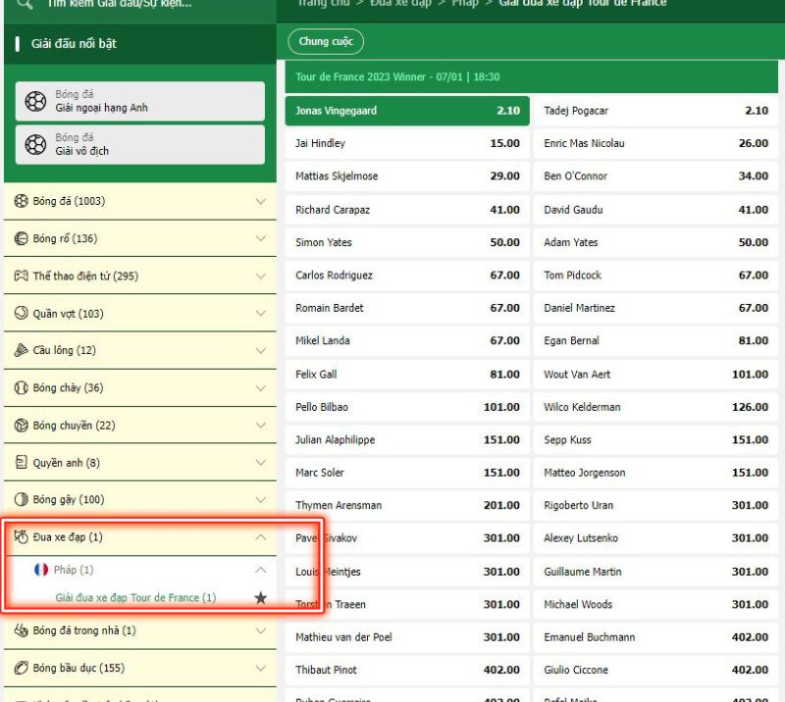Click the cycling icon for Đua xe đạp
The height and width of the screenshot is (702, 785).
(21, 537)
